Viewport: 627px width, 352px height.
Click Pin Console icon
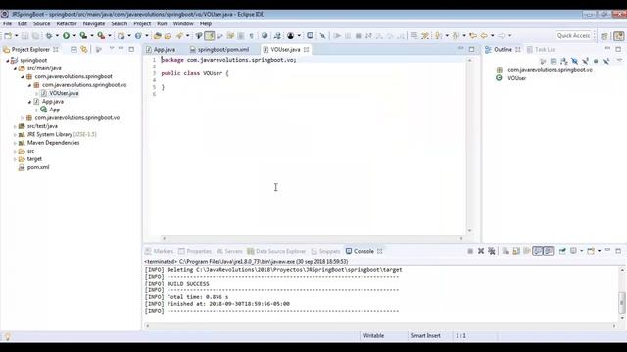pos(562,251)
